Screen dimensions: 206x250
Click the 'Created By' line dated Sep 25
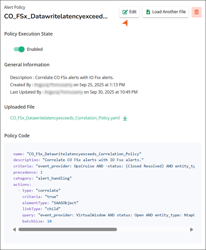[68, 85]
